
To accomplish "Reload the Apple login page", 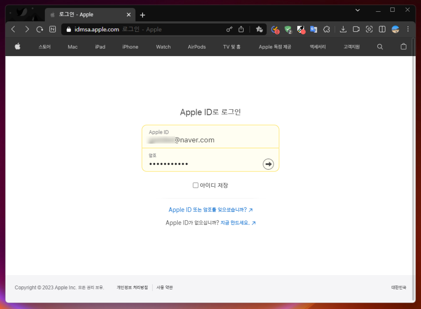I will 40,29.
